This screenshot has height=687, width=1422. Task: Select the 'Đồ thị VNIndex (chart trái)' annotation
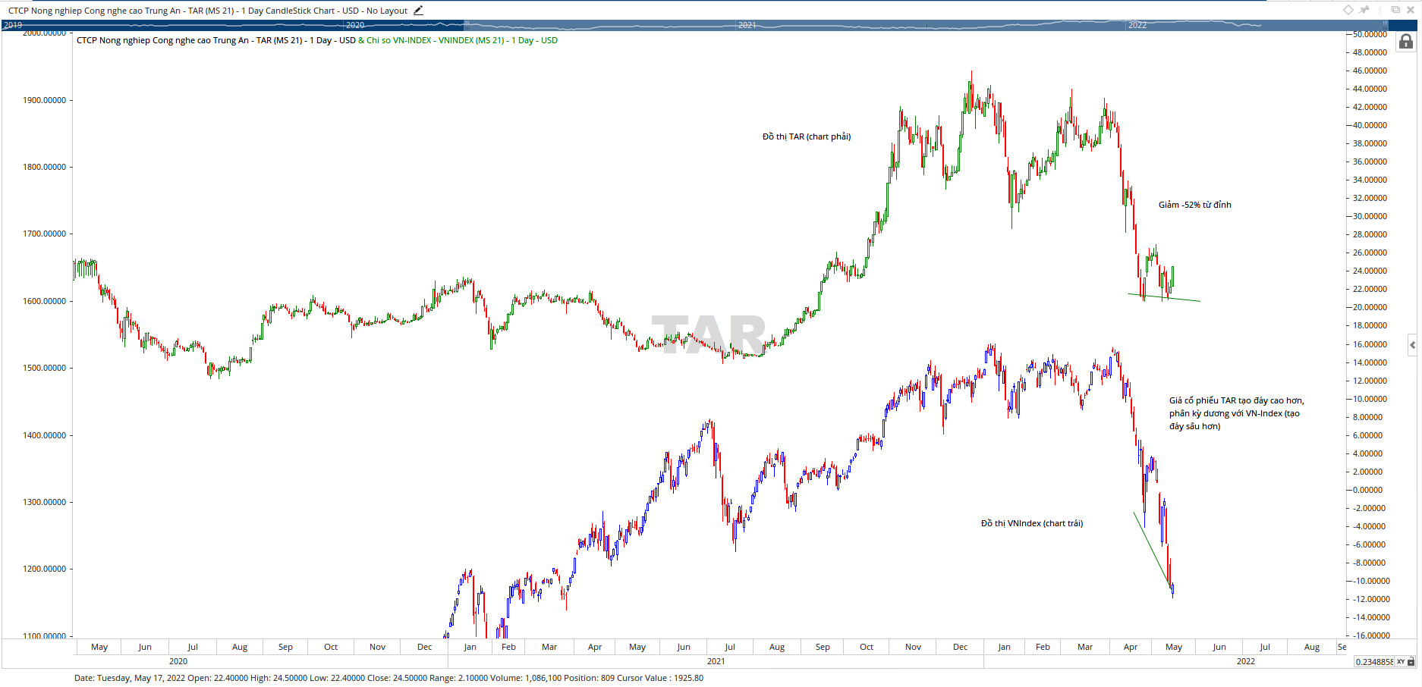[x=1031, y=523]
